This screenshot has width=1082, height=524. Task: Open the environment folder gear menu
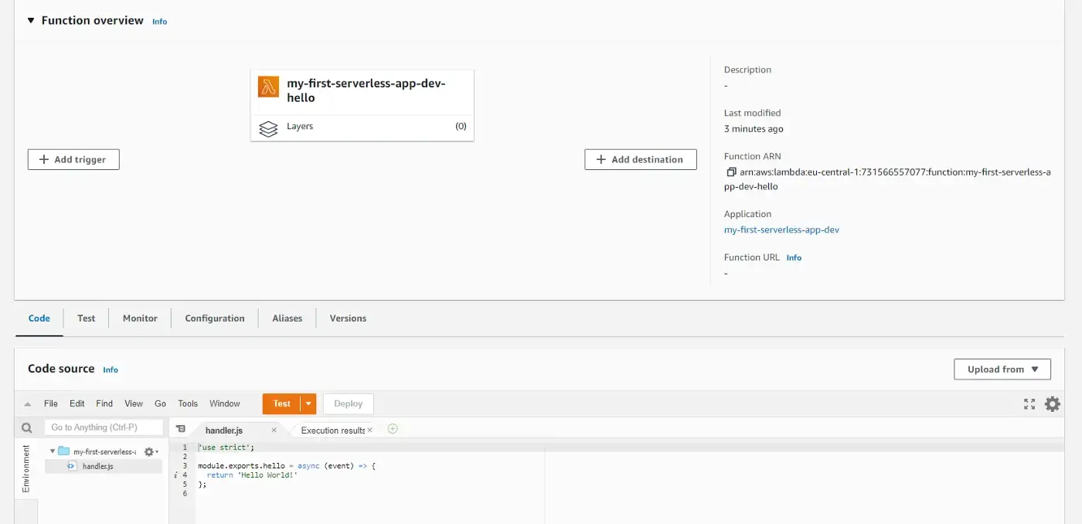point(150,451)
